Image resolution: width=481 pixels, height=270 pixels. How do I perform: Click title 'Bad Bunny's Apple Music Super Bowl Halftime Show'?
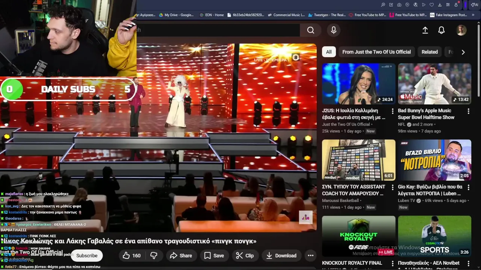[x=426, y=114]
